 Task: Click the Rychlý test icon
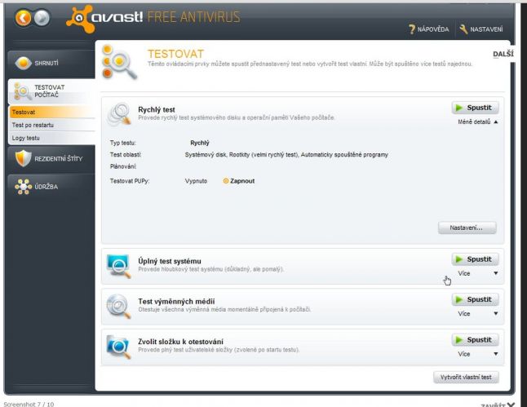[118, 114]
